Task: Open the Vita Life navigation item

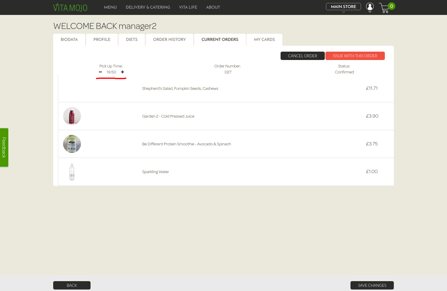Action: coord(188,7)
